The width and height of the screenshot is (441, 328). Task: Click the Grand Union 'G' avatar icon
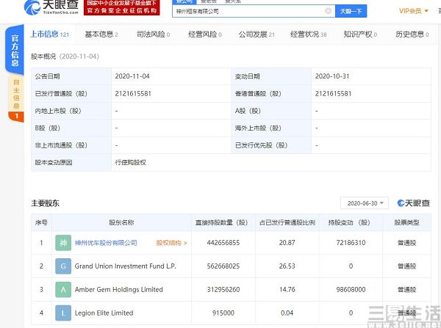coord(62,266)
